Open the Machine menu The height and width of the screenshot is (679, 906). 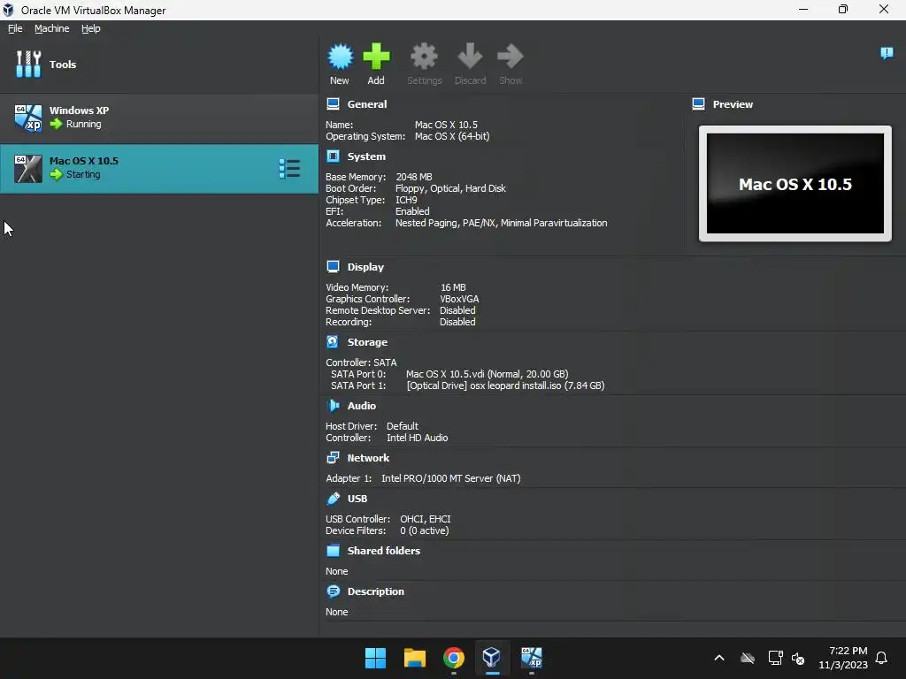pos(51,28)
